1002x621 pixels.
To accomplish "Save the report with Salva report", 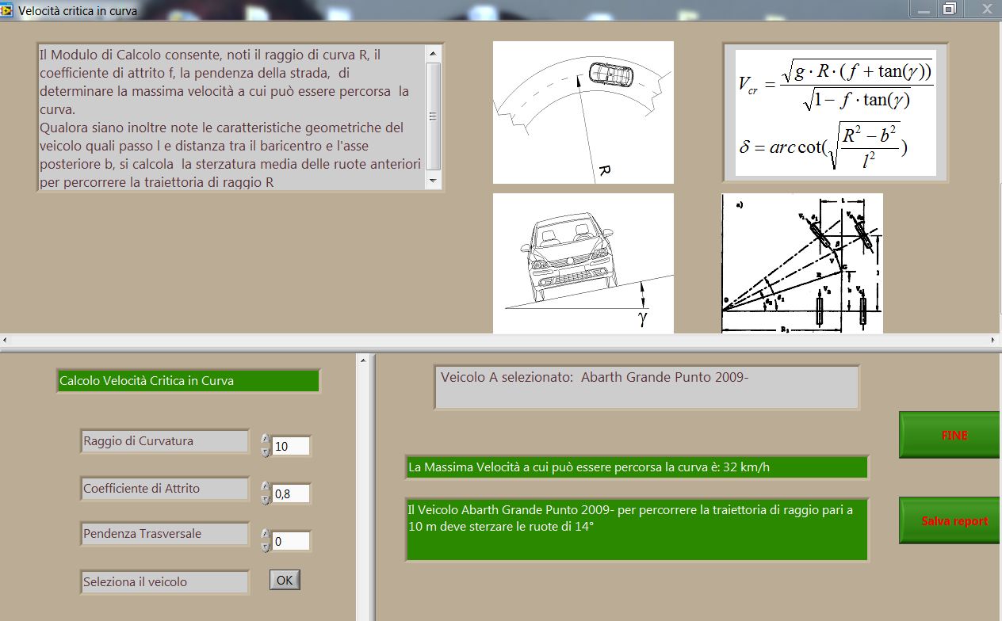I will point(950,520).
